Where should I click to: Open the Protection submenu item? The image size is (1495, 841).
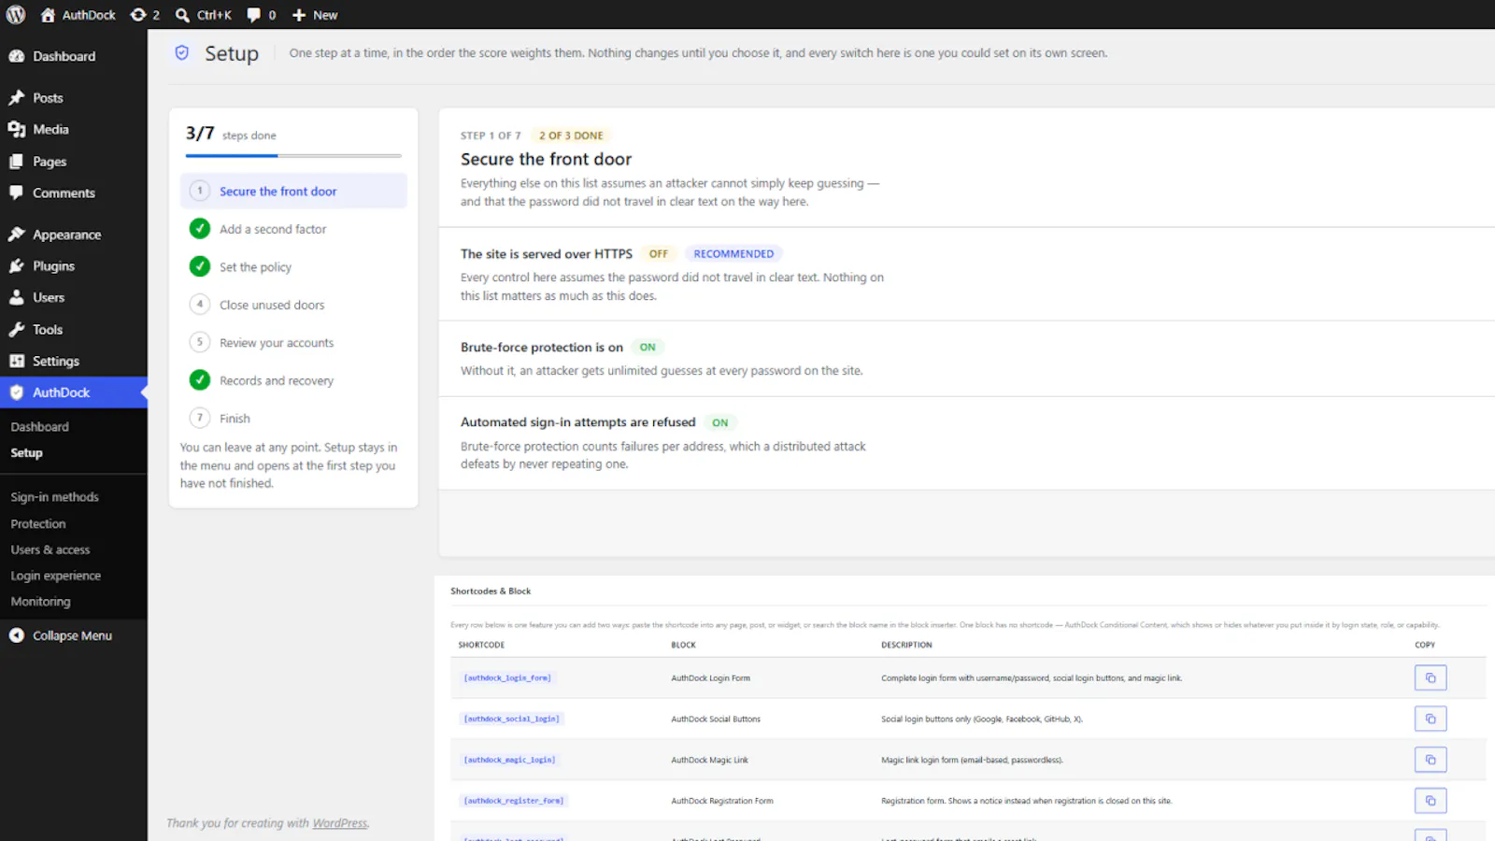pyautogui.click(x=38, y=523)
